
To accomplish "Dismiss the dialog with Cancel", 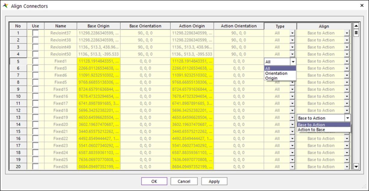I will point(184,181).
